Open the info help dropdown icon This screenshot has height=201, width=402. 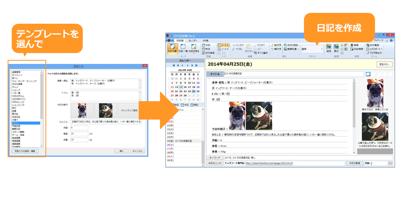pyautogui.click(x=392, y=40)
